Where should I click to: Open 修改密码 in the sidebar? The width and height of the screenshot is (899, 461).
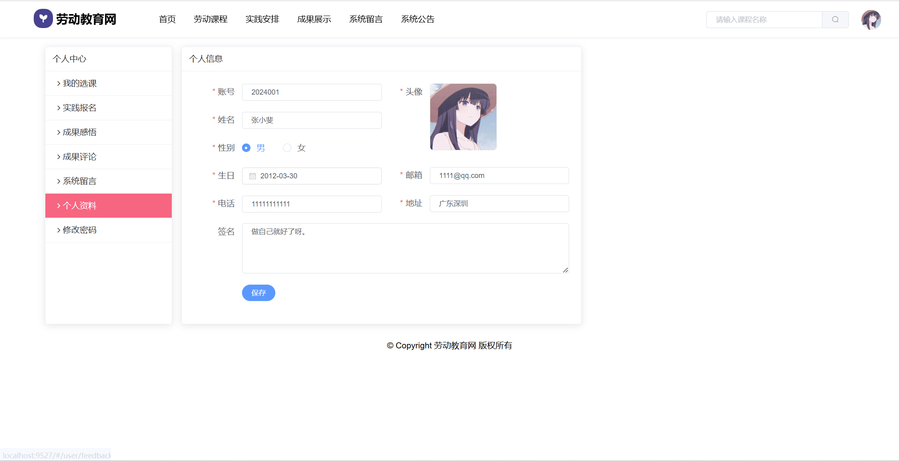[x=79, y=230]
